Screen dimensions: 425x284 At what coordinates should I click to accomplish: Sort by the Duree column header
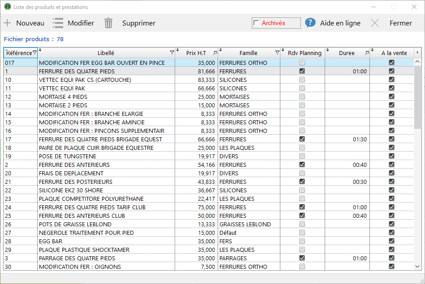point(347,53)
